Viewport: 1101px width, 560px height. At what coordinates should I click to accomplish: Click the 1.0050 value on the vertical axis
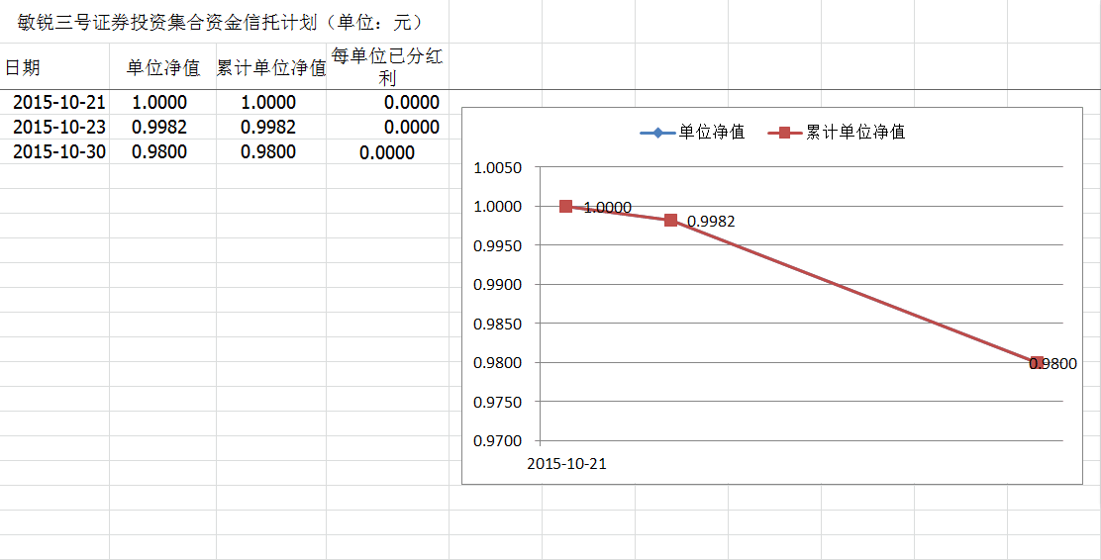pyautogui.click(x=497, y=167)
